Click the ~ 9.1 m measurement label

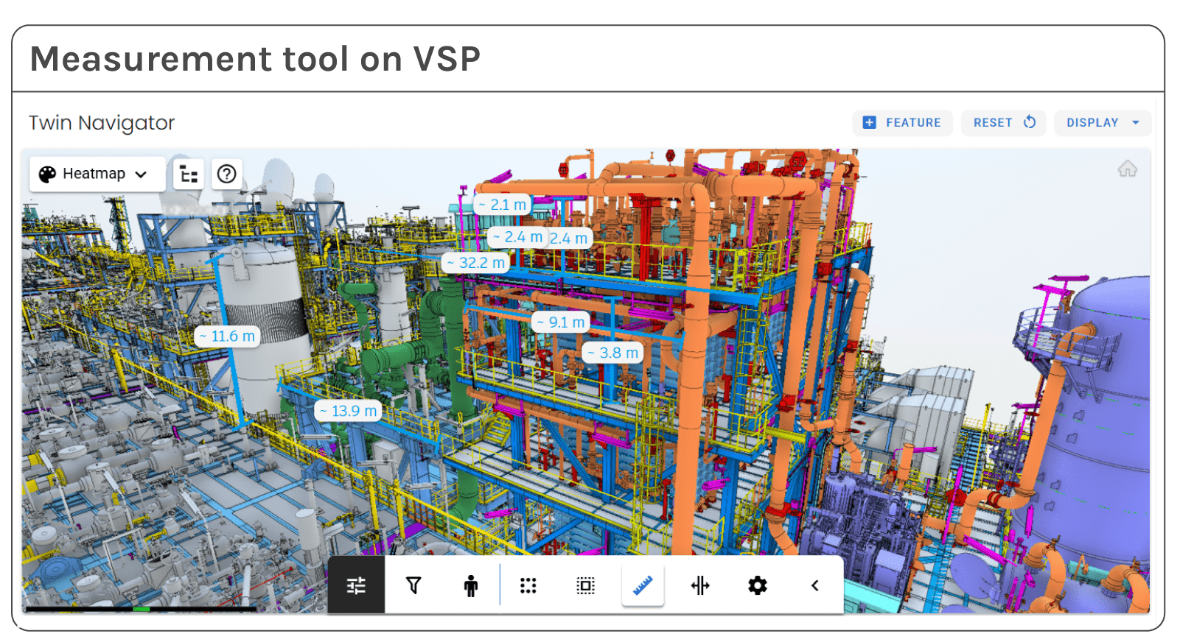561,322
